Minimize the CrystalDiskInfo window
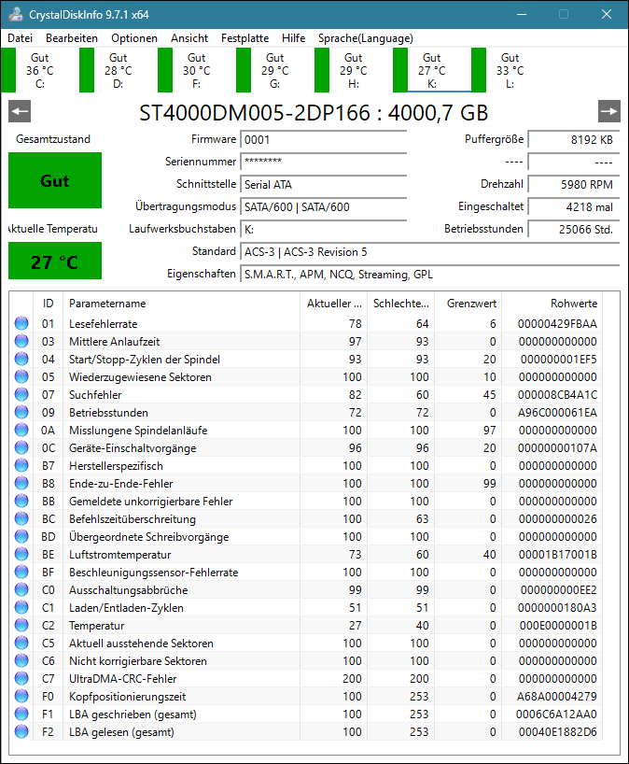 (522, 14)
